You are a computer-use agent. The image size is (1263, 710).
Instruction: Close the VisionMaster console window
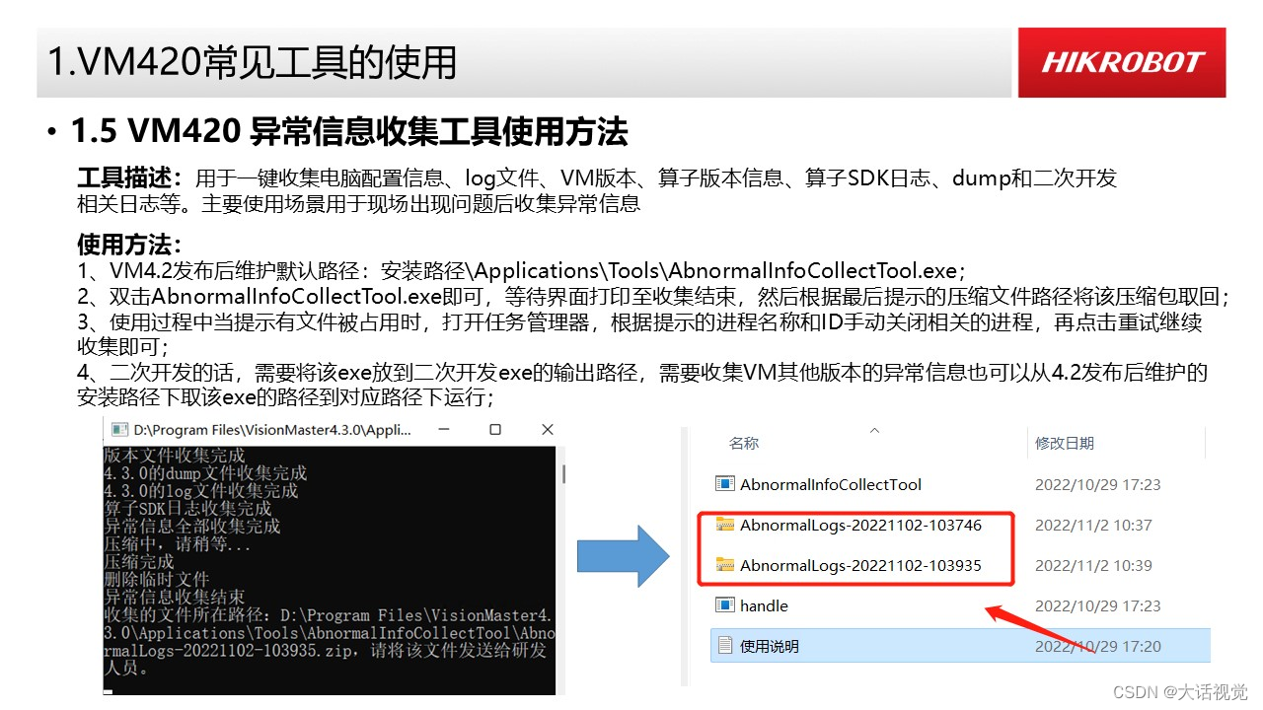click(548, 430)
